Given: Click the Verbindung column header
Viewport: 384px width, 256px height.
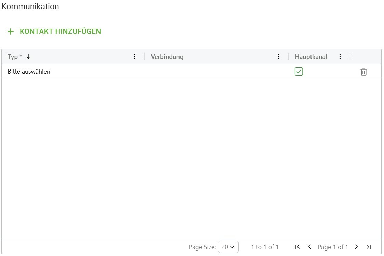Looking at the screenshot, I should (167, 56).
